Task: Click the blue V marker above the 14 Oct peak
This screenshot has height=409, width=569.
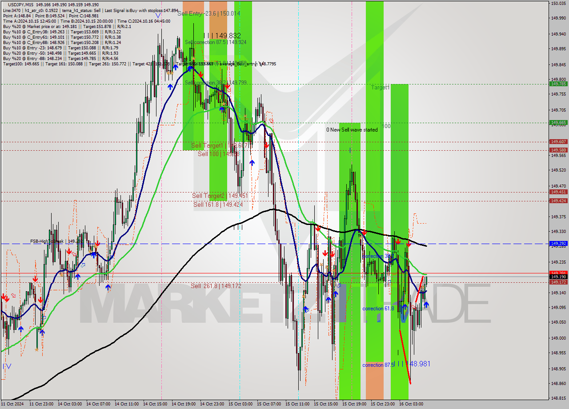Action: (x=158, y=16)
